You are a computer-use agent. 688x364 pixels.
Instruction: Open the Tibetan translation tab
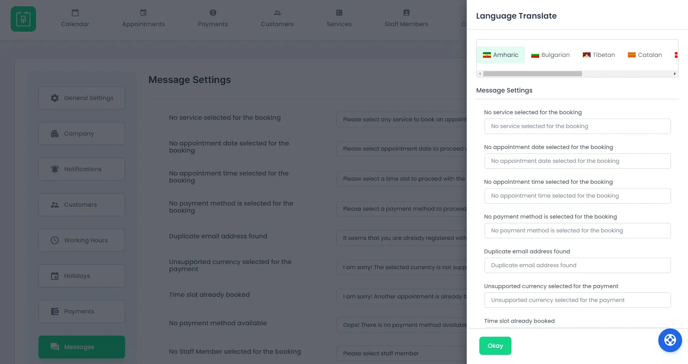599,55
